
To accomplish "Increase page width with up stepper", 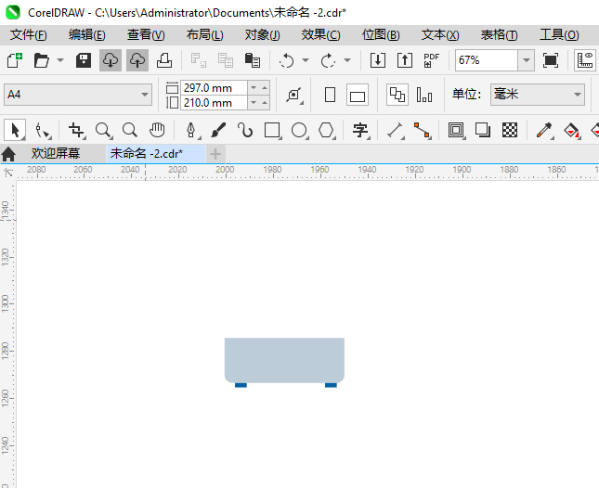I will point(265,88).
